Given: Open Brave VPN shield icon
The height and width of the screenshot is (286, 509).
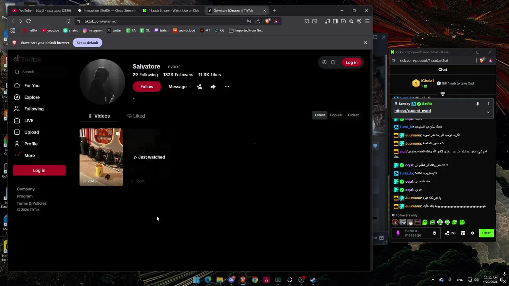Looking at the screenshot, I should pos(359,21).
